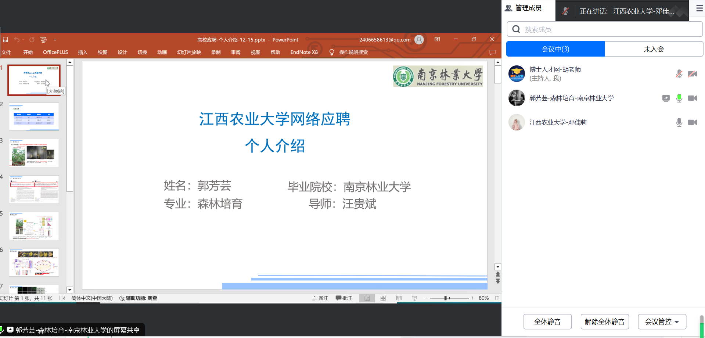Switch to the 审阅 tab
The image size is (705, 338).
click(236, 52)
